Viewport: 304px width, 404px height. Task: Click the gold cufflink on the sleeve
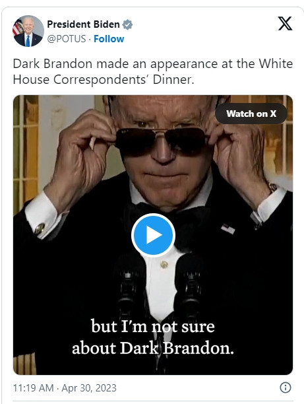[39, 229]
